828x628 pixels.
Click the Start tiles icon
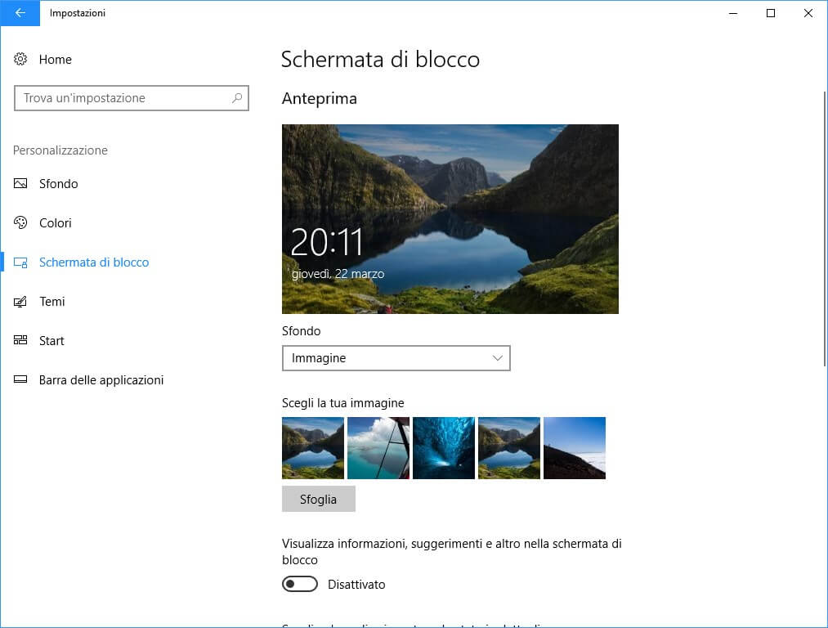click(x=21, y=341)
